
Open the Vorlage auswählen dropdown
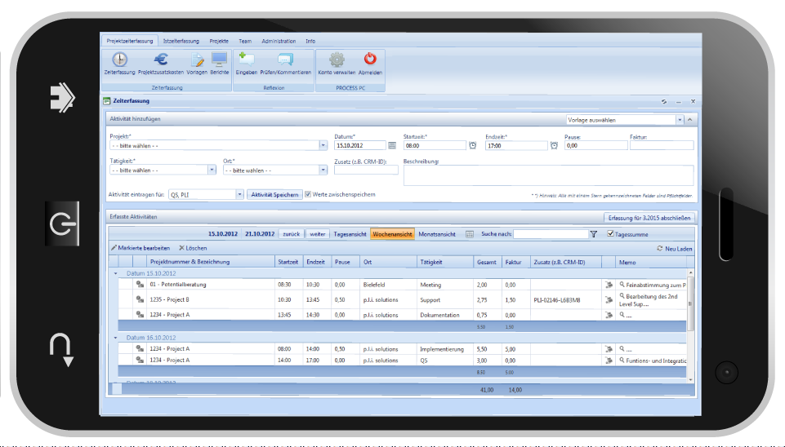(679, 119)
